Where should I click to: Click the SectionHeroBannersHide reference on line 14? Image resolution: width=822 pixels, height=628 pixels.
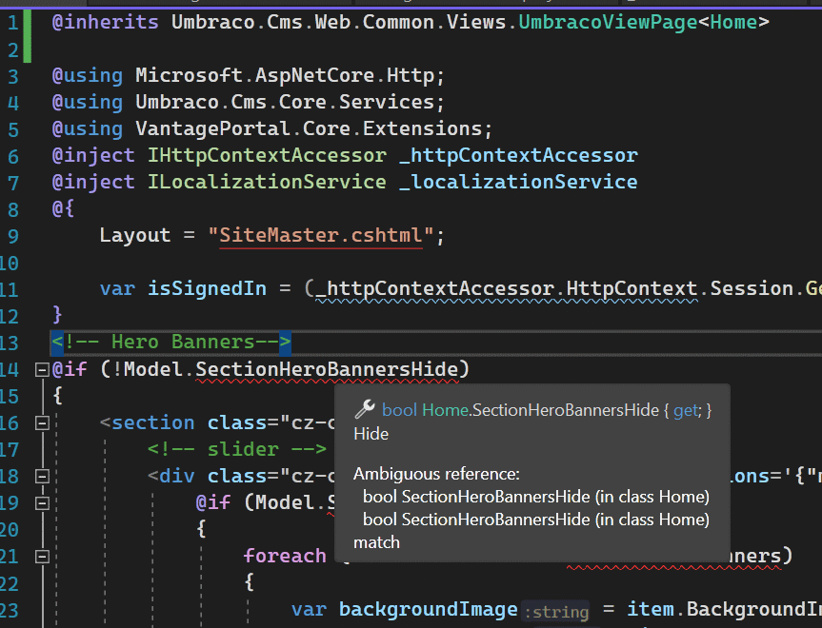coord(327,370)
